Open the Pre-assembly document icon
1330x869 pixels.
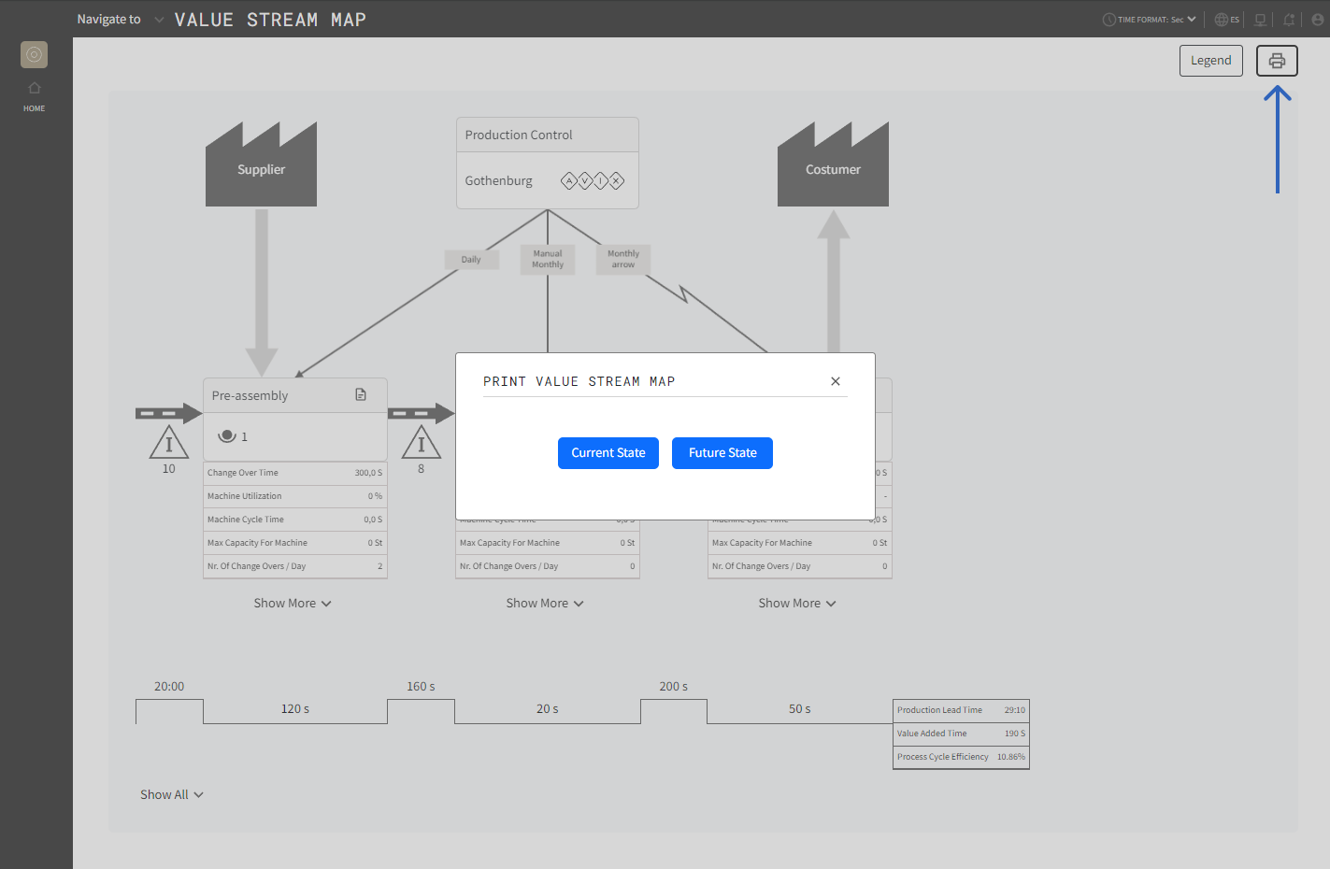pos(361,395)
